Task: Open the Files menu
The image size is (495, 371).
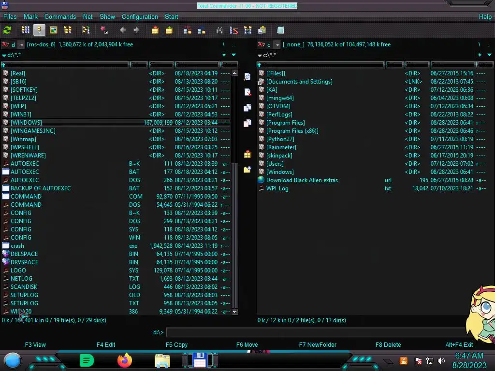Action: pos(10,17)
